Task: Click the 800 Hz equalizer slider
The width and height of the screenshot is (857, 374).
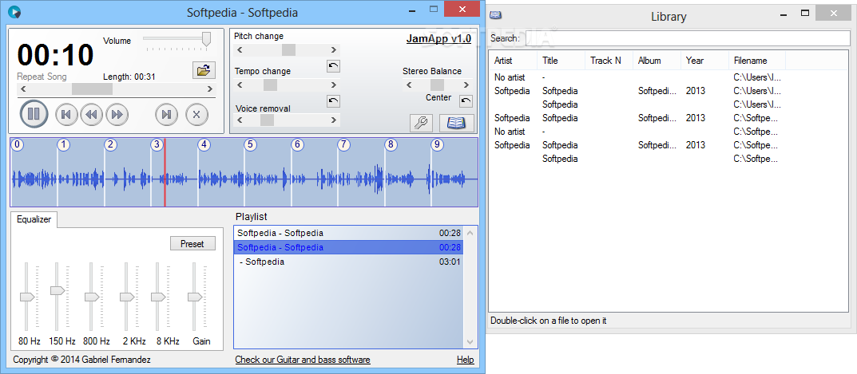Action: point(91,297)
